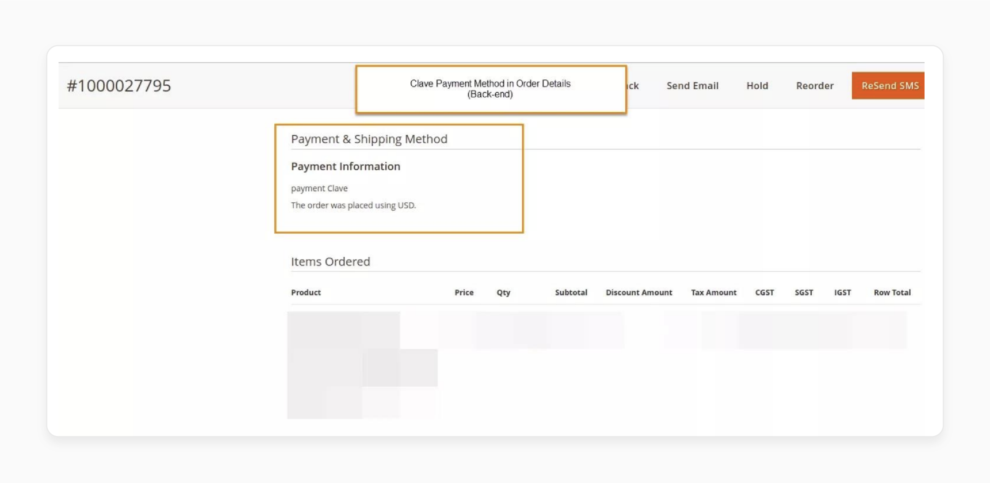Put the order on Hold
Screen dimensions: 990x483
click(757, 86)
